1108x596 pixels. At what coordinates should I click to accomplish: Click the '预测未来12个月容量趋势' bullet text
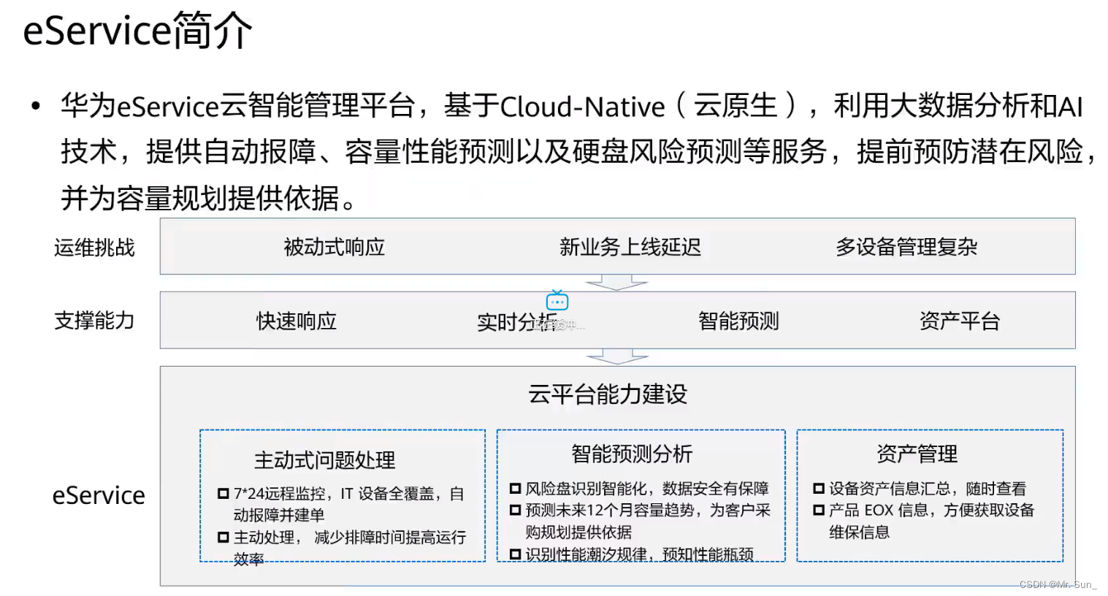click(610, 510)
